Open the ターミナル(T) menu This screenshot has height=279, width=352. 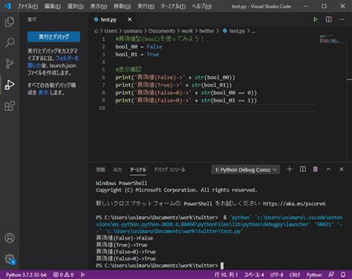click(173, 6)
